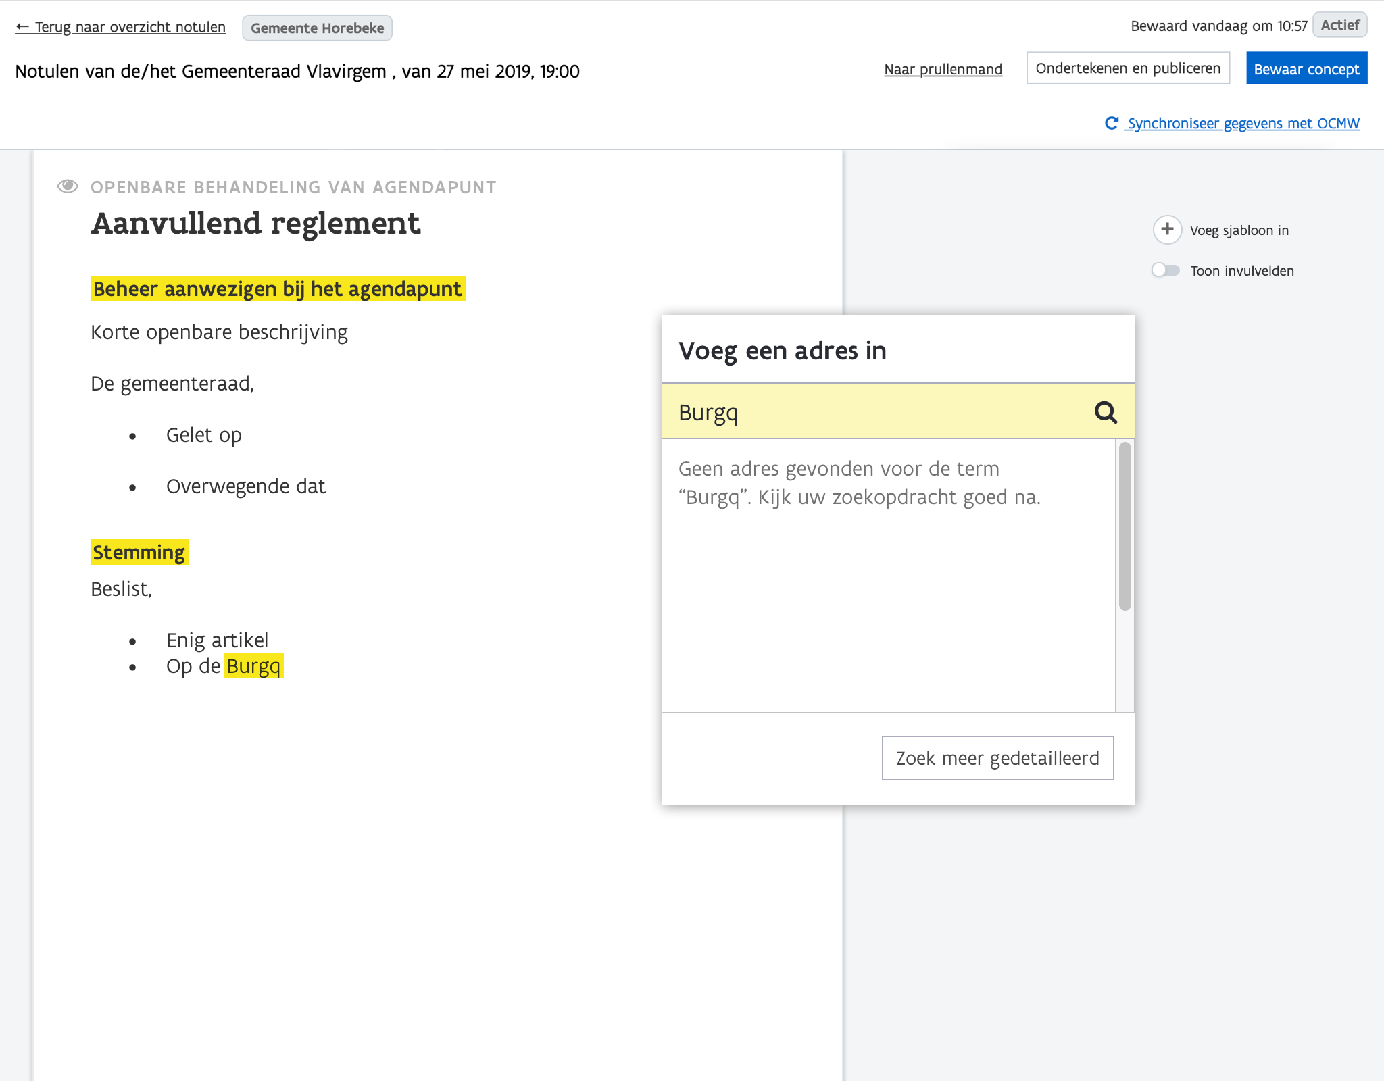Enable the Toon invulvelden switch

click(x=1166, y=270)
